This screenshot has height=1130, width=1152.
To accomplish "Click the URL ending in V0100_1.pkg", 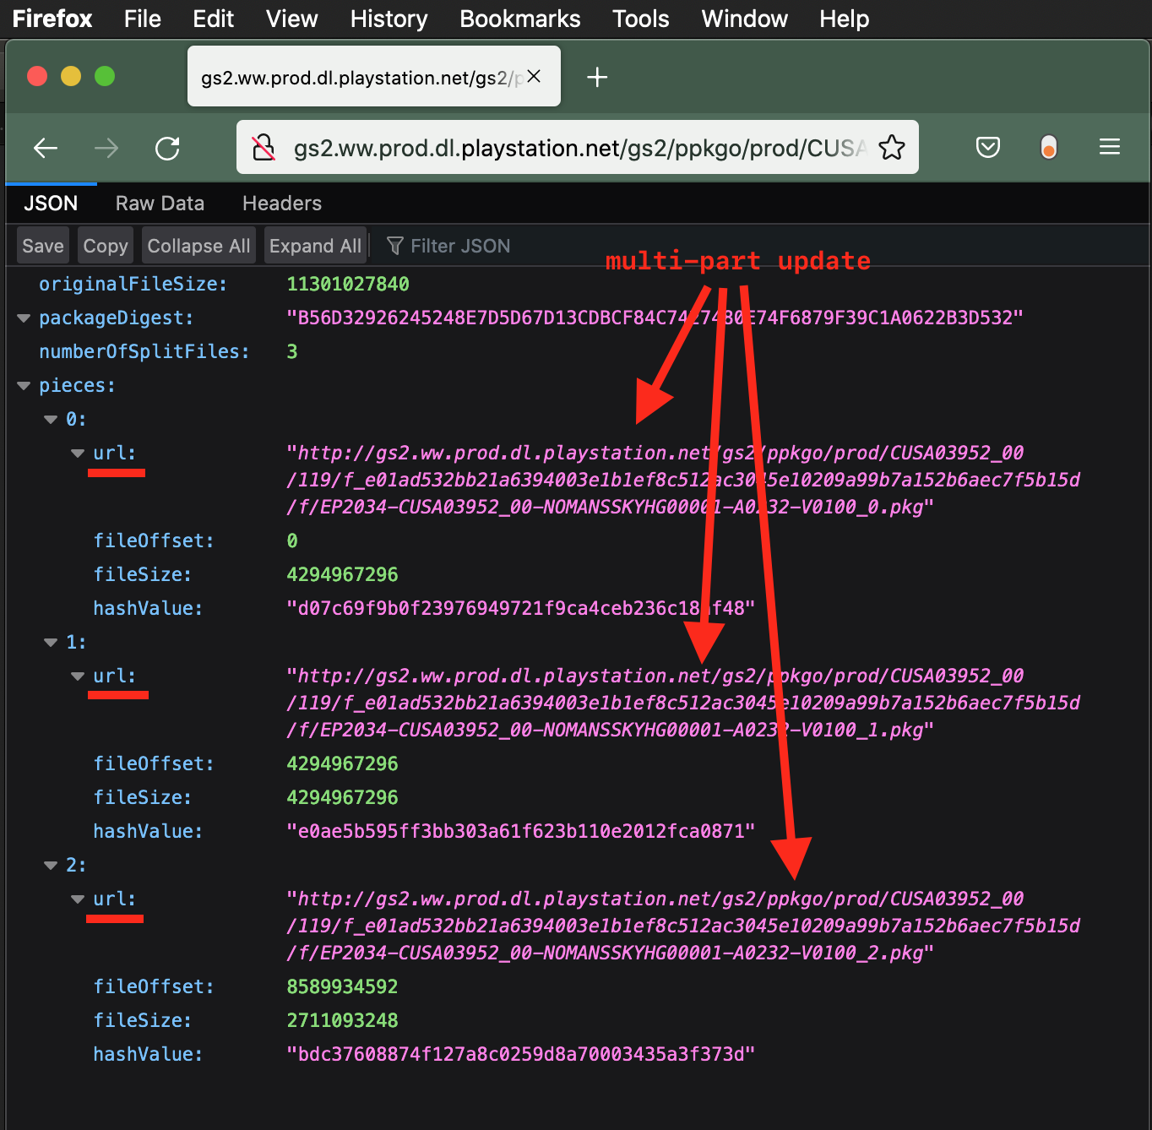I will (683, 703).
